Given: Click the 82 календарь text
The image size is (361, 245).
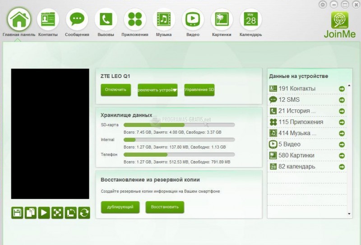Looking at the screenshot, I should 297,167.
